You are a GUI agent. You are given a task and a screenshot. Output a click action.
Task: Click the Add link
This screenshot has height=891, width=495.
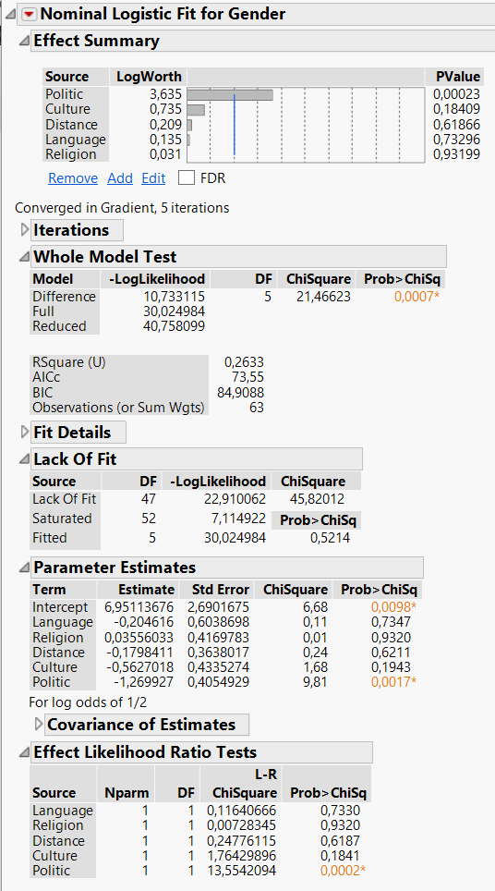tap(120, 177)
